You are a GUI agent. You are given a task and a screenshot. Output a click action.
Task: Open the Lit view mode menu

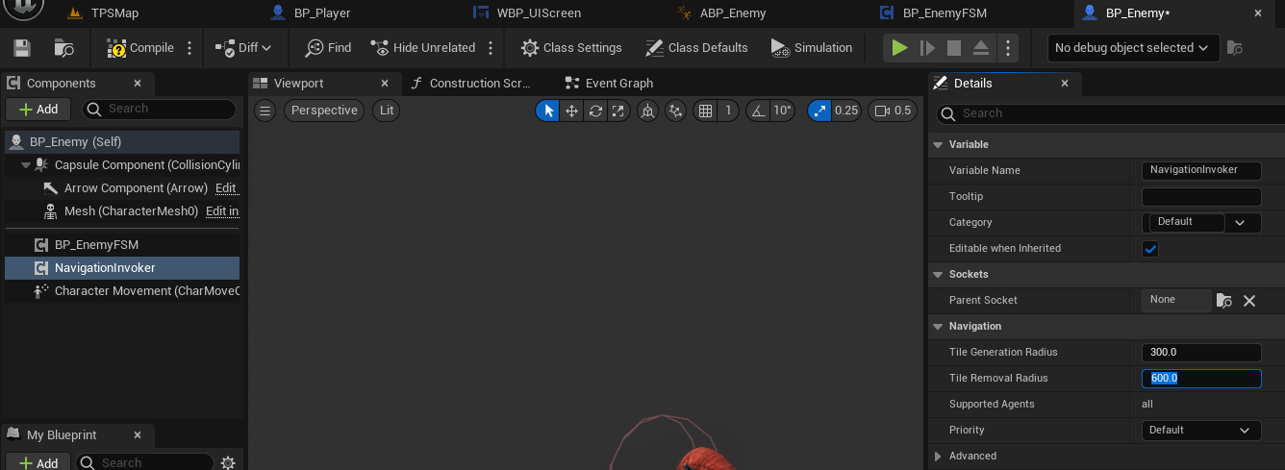(x=387, y=111)
